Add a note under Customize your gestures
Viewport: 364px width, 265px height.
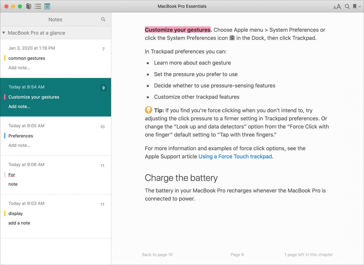coord(19,107)
